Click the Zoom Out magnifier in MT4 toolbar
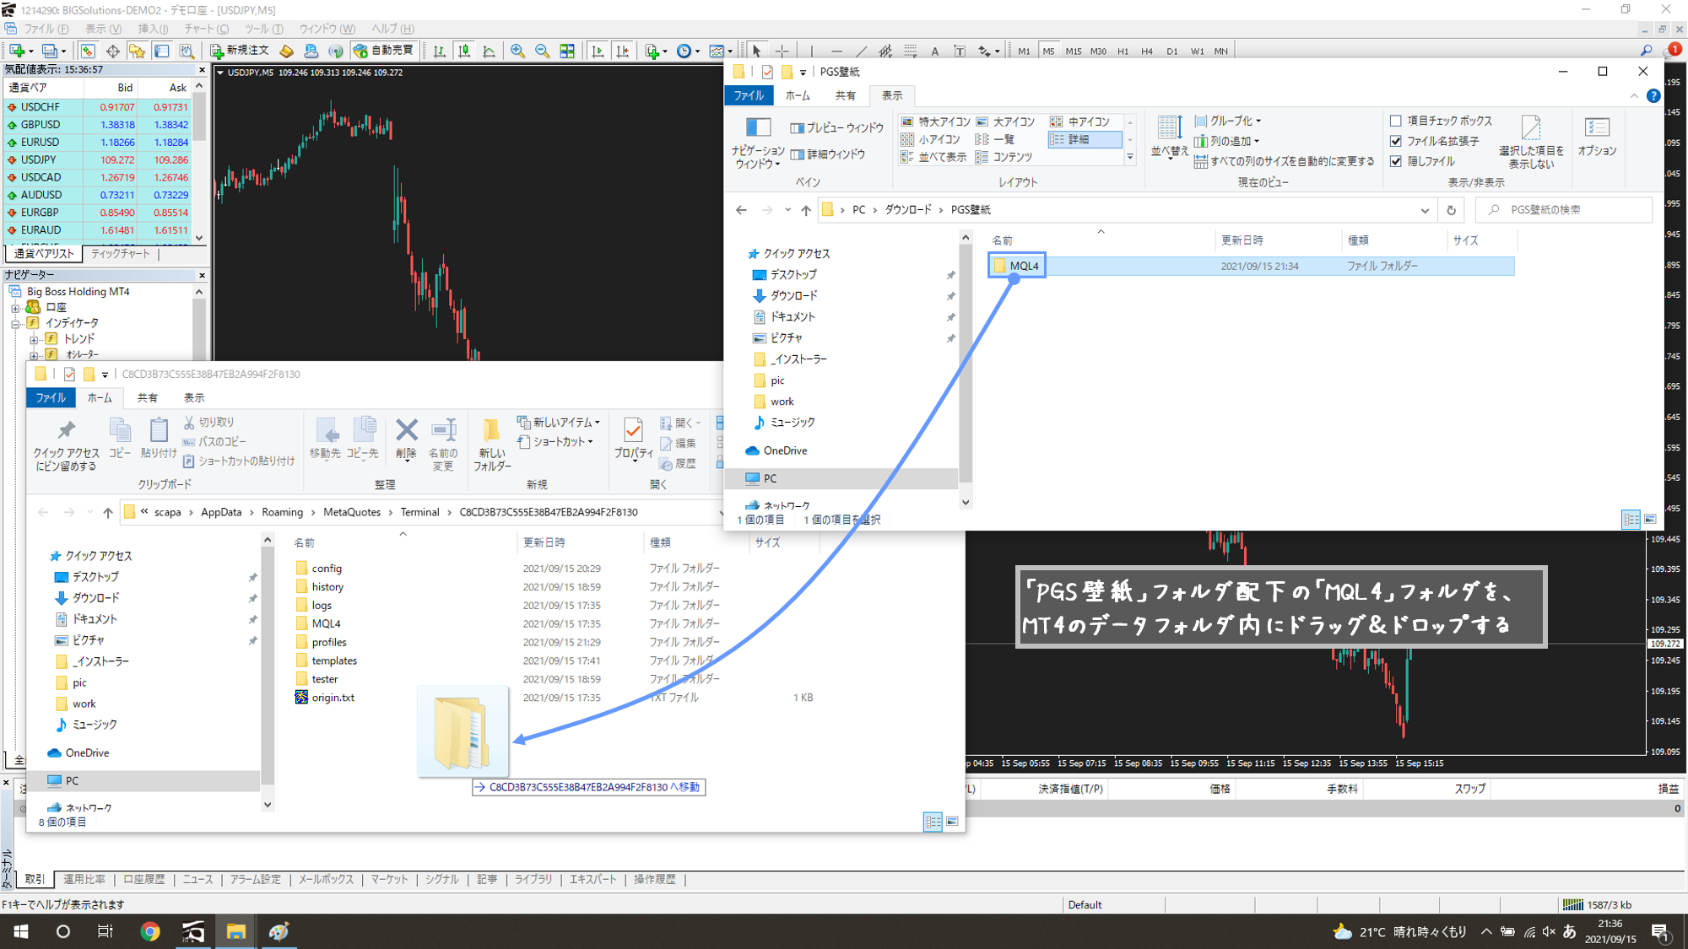1688x949 pixels. 542,51
